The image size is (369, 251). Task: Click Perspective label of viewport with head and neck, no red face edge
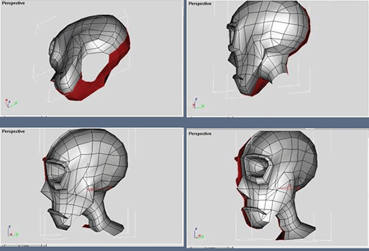pos(13,132)
